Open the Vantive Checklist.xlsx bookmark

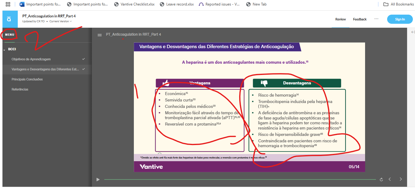click(134, 4)
